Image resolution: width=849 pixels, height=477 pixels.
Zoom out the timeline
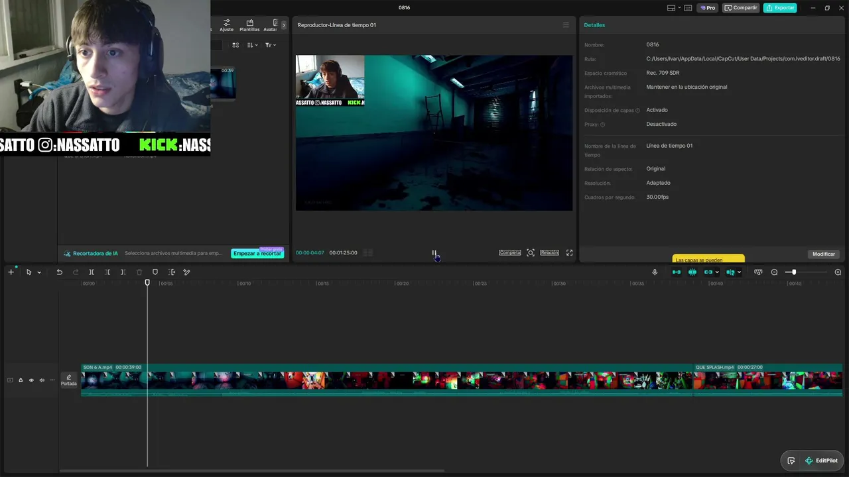[x=774, y=272]
